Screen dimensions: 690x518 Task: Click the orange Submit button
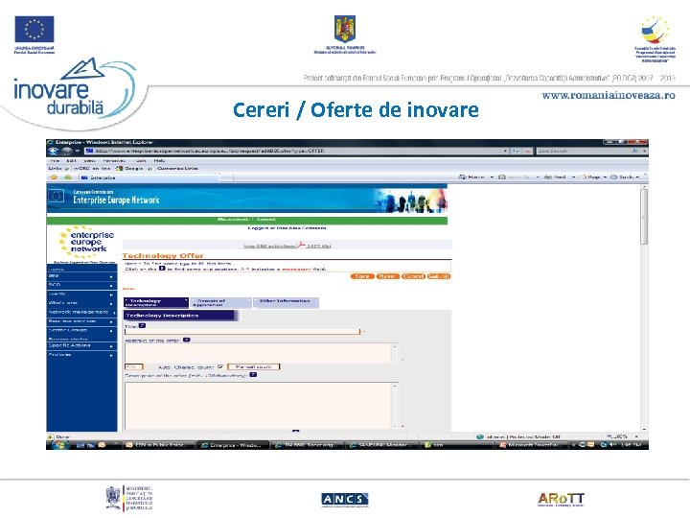[438, 276]
